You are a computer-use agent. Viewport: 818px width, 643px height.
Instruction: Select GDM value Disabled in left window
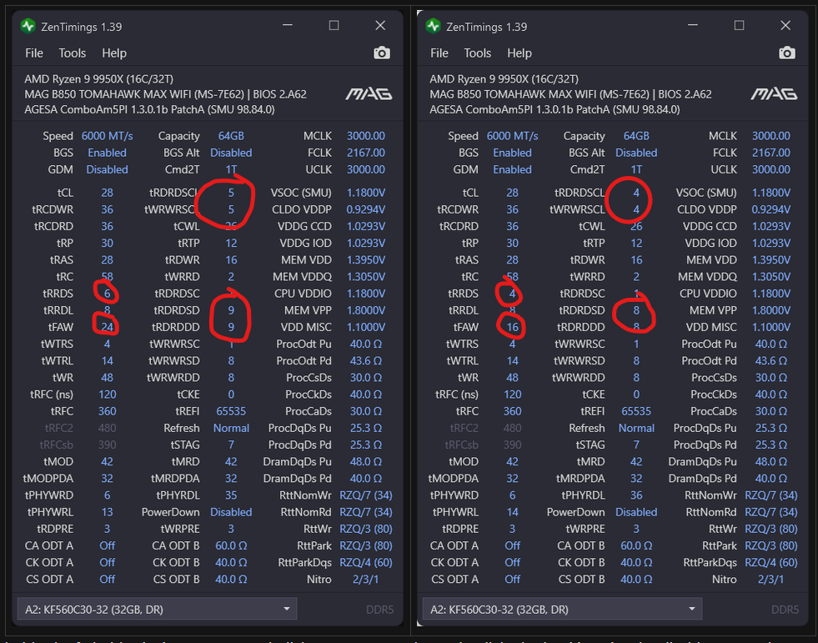107,169
